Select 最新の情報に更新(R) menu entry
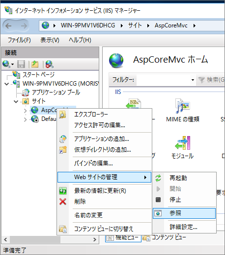 click(104, 191)
